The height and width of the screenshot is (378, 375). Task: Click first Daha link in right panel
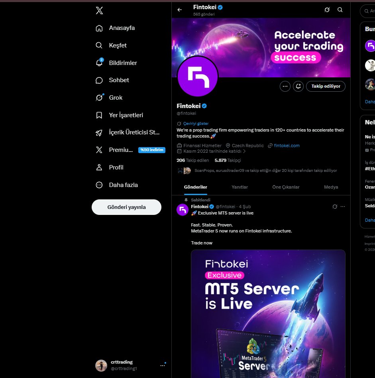point(370,102)
